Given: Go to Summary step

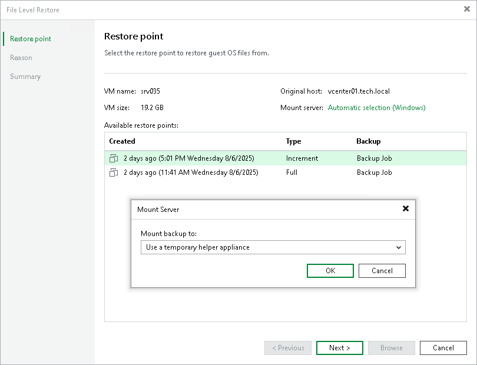Looking at the screenshot, I should pyautogui.click(x=25, y=77).
